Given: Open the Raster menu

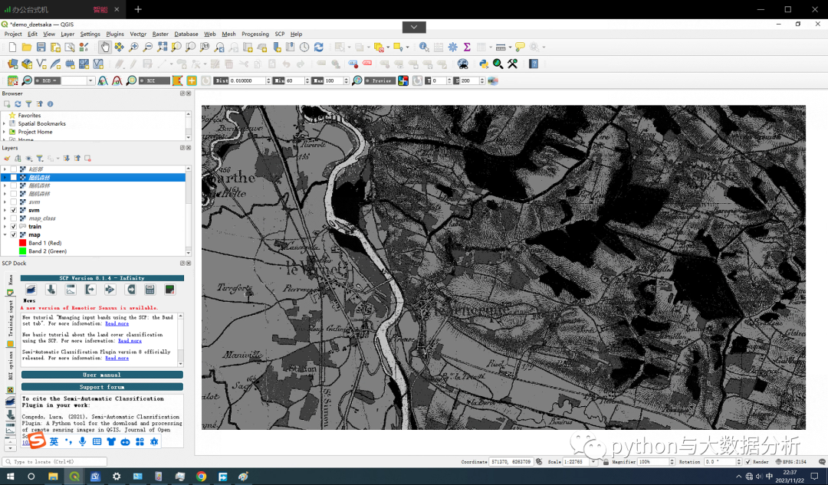Looking at the screenshot, I should click(159, 34).
